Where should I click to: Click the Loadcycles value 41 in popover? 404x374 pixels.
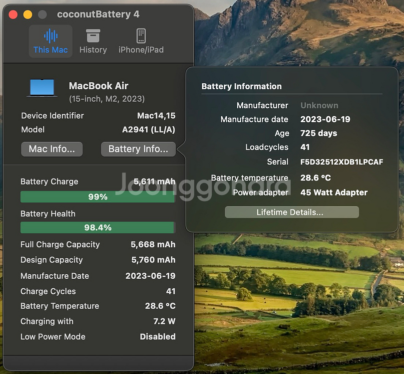pyautogui.click(x=305, y=147)
